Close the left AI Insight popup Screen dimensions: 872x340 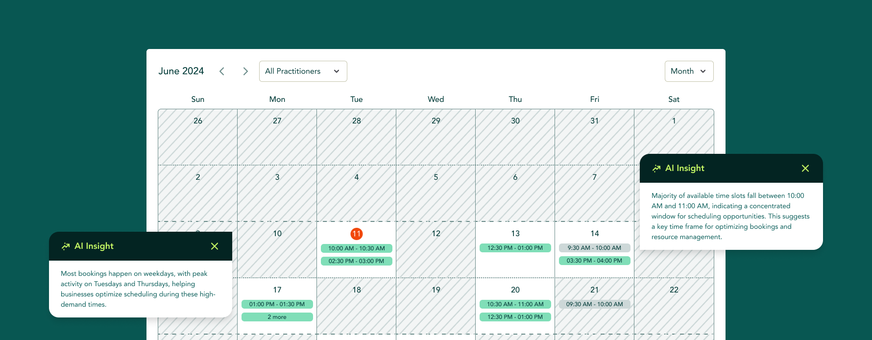click(215, 246)
